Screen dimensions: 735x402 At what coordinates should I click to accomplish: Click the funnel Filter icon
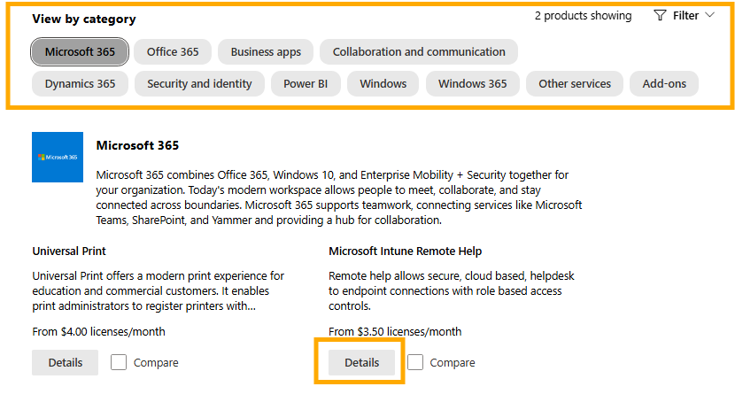[660, 15]
